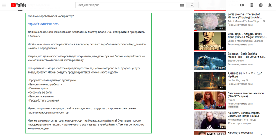The height and width of the screenshot is (135, 276).
Task: Open the YouTube apps grid icon
Action: [251, 5]
